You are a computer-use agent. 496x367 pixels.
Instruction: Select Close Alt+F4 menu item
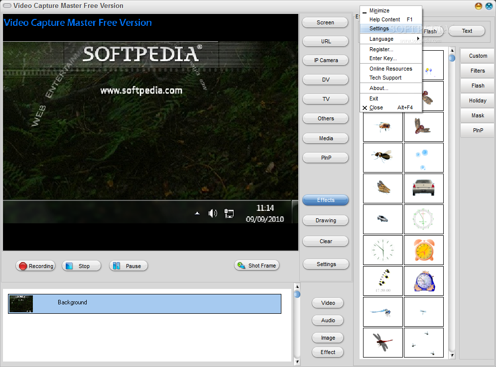pos(391,108)
